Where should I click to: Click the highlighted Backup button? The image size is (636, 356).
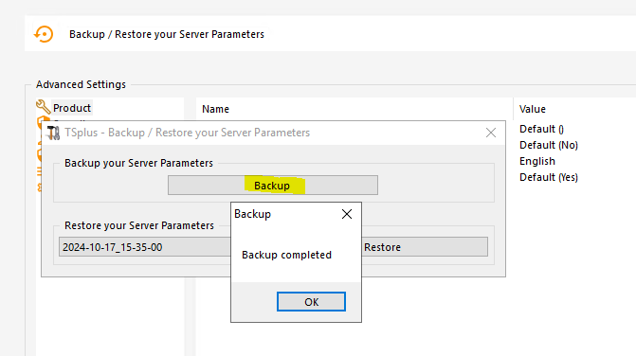pos(273,185)
